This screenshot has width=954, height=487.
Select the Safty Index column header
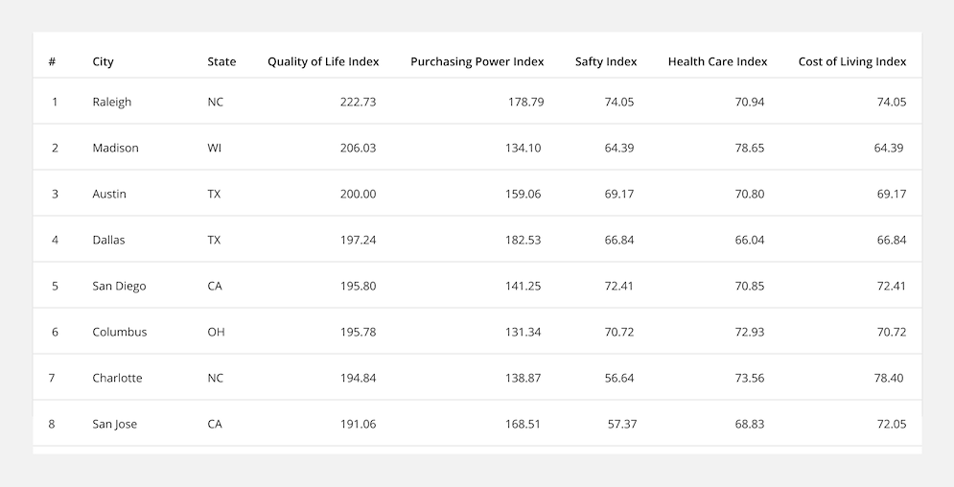point(606,61)
